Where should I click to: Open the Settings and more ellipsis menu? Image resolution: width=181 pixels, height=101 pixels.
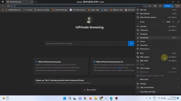coord(178,6)
